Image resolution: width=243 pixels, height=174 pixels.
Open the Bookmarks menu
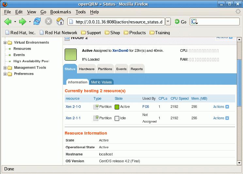coord(61,12)
